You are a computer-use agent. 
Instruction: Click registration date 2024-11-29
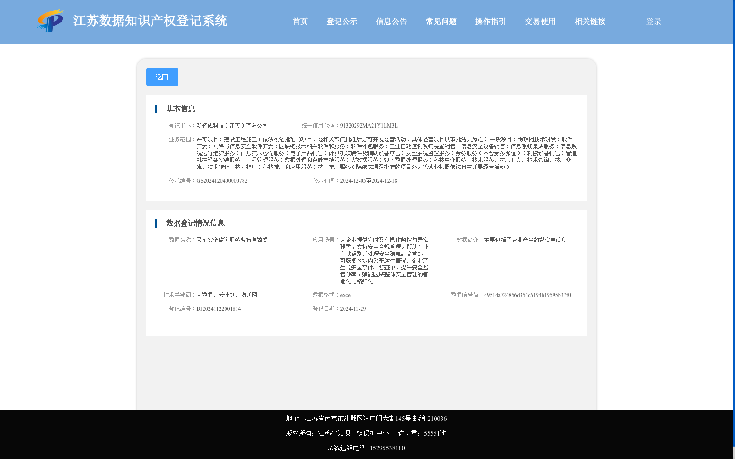pyautogui.click(x=353, y=309)
